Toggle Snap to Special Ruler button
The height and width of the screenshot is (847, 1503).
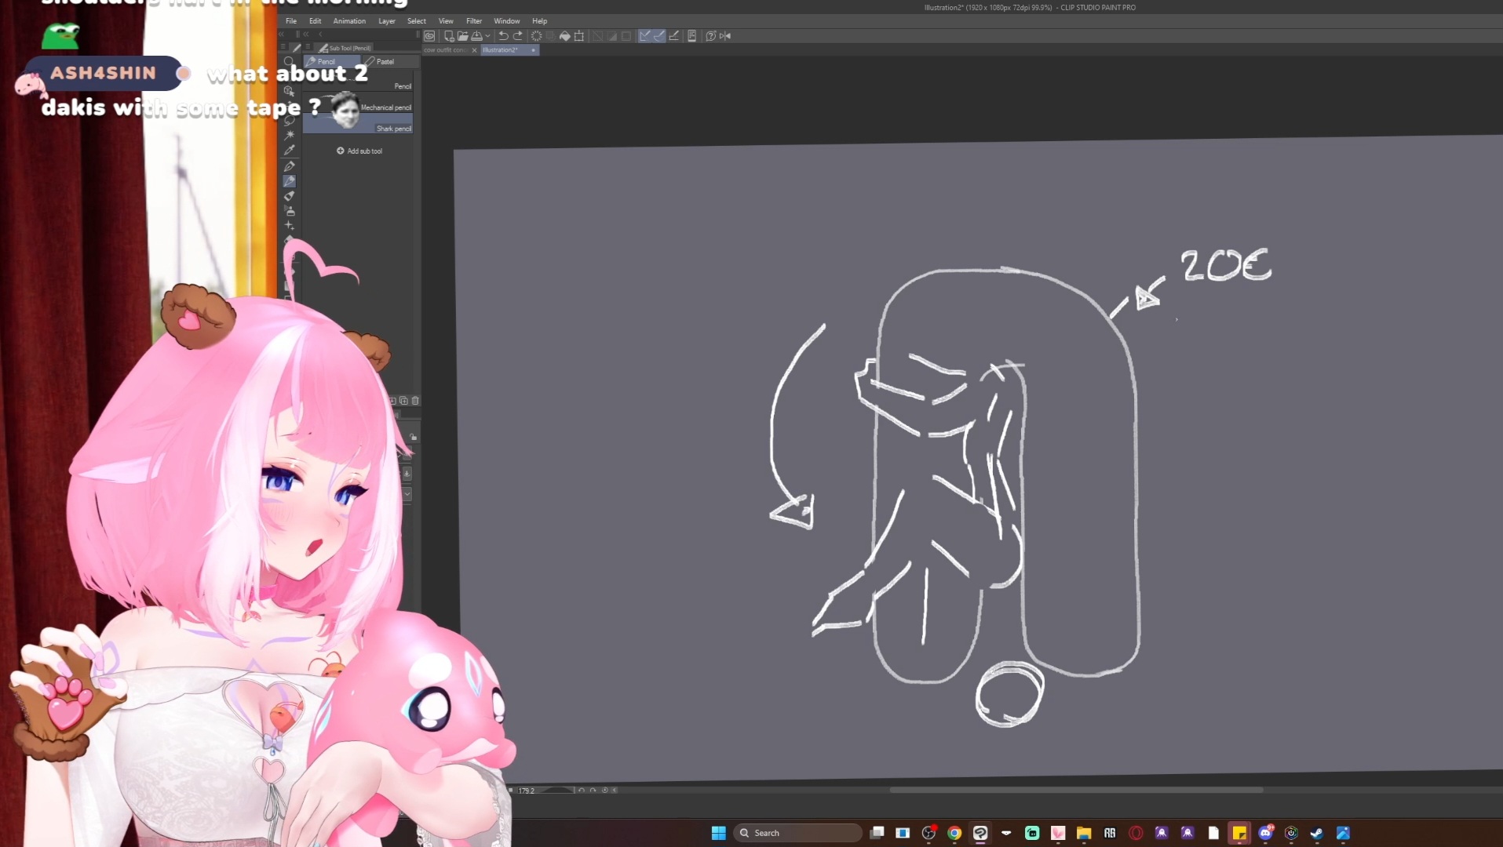pos(659,36)
